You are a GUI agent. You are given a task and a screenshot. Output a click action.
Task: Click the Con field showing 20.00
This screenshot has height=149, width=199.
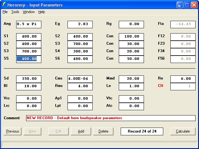(131, 52)
